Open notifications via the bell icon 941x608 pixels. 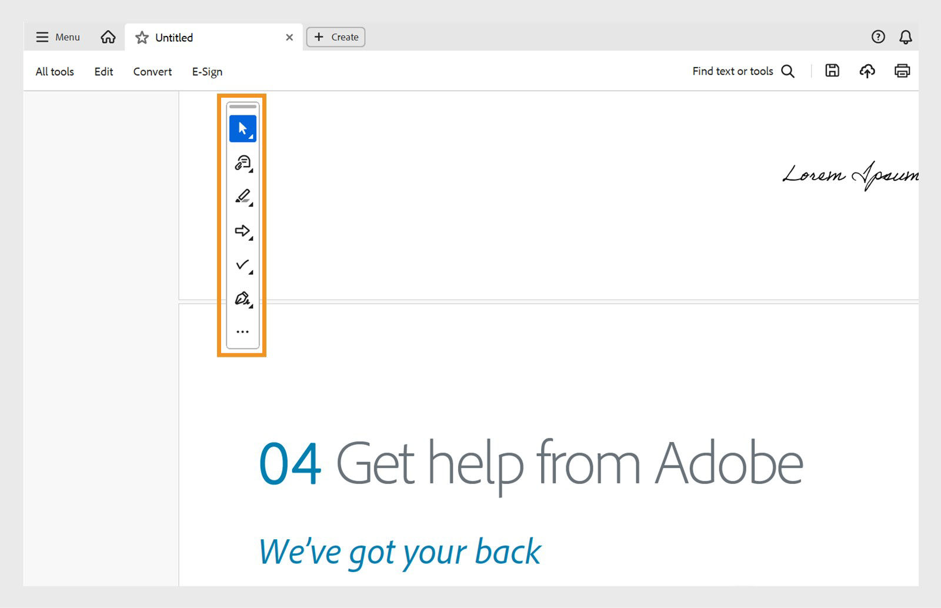[x=906, y=36]
